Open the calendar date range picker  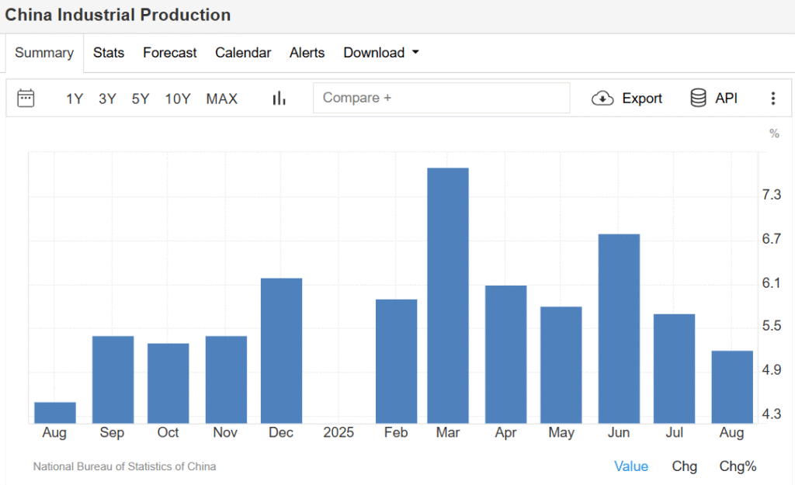tap(26, 98)
